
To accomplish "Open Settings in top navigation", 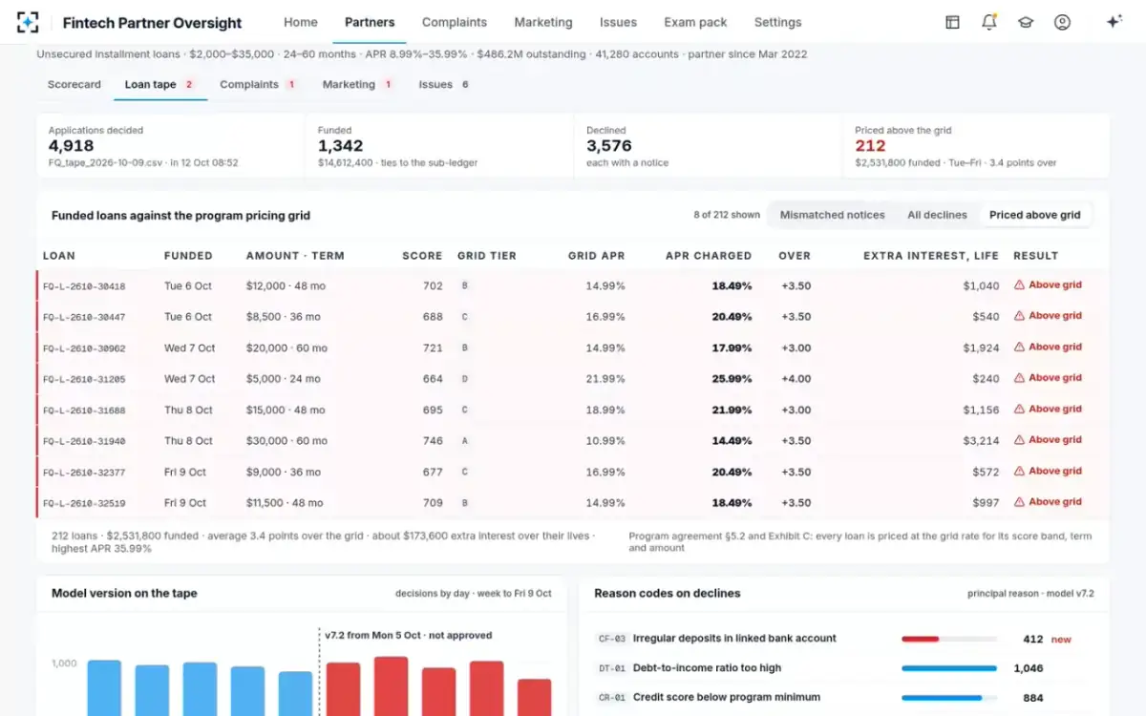I will (x=778, y=22).
